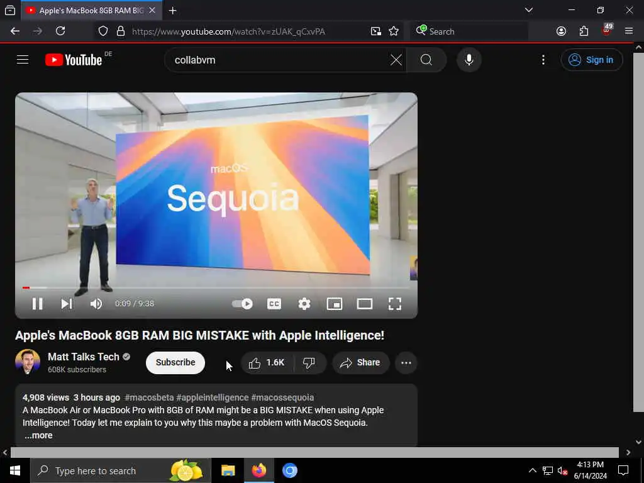Open the uBlock extension with badge 49

[x=607, y=30]
